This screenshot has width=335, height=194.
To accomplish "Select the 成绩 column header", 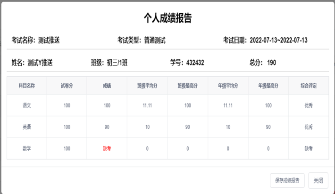I will pos(107,86).
